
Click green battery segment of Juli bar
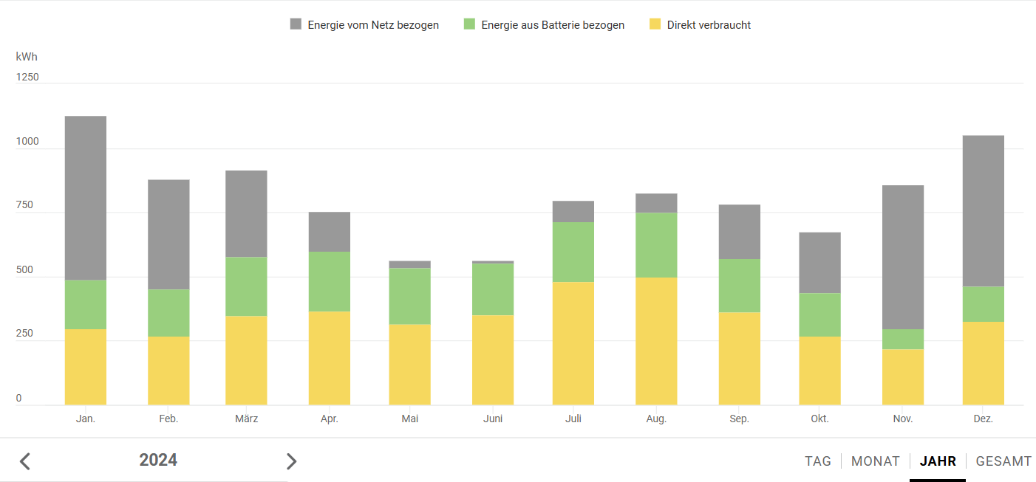pos(573,252)
